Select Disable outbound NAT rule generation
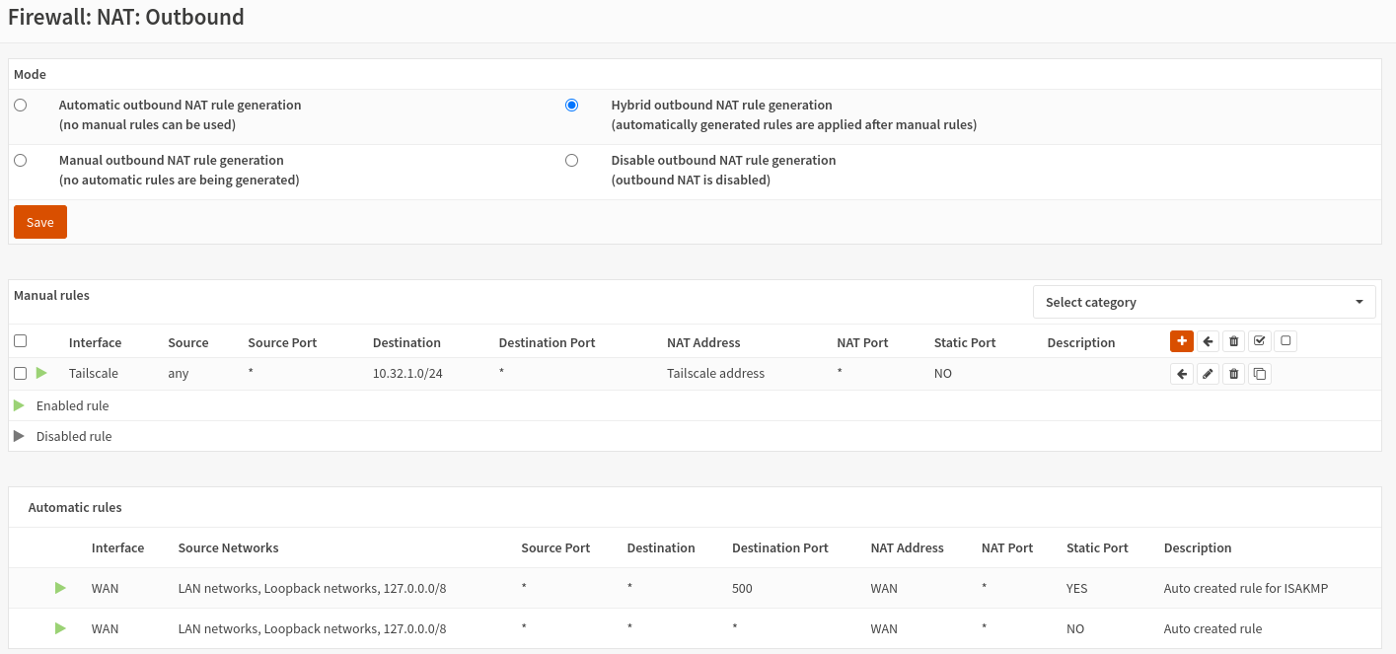This screenshot has width=1396, height=654. [571, 161]
